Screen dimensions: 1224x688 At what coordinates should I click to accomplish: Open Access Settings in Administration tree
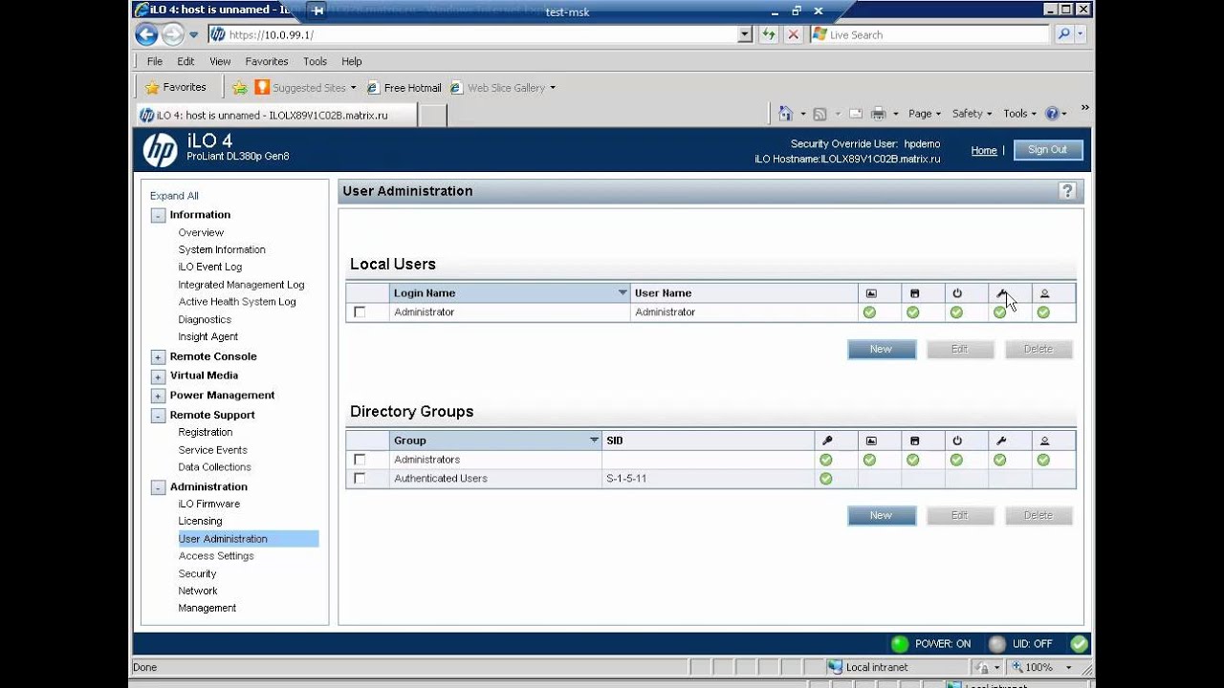216,556
